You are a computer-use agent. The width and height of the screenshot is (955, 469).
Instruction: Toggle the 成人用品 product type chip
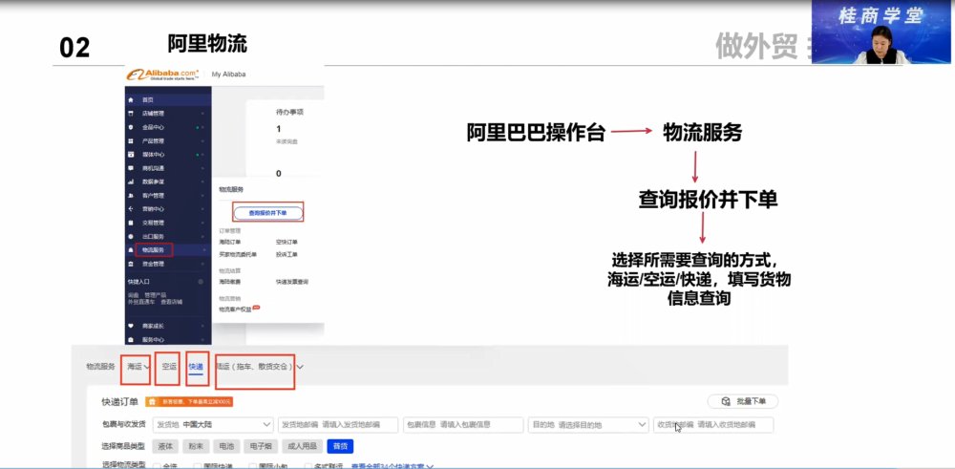pyautogui.click(x=302, y=446)
